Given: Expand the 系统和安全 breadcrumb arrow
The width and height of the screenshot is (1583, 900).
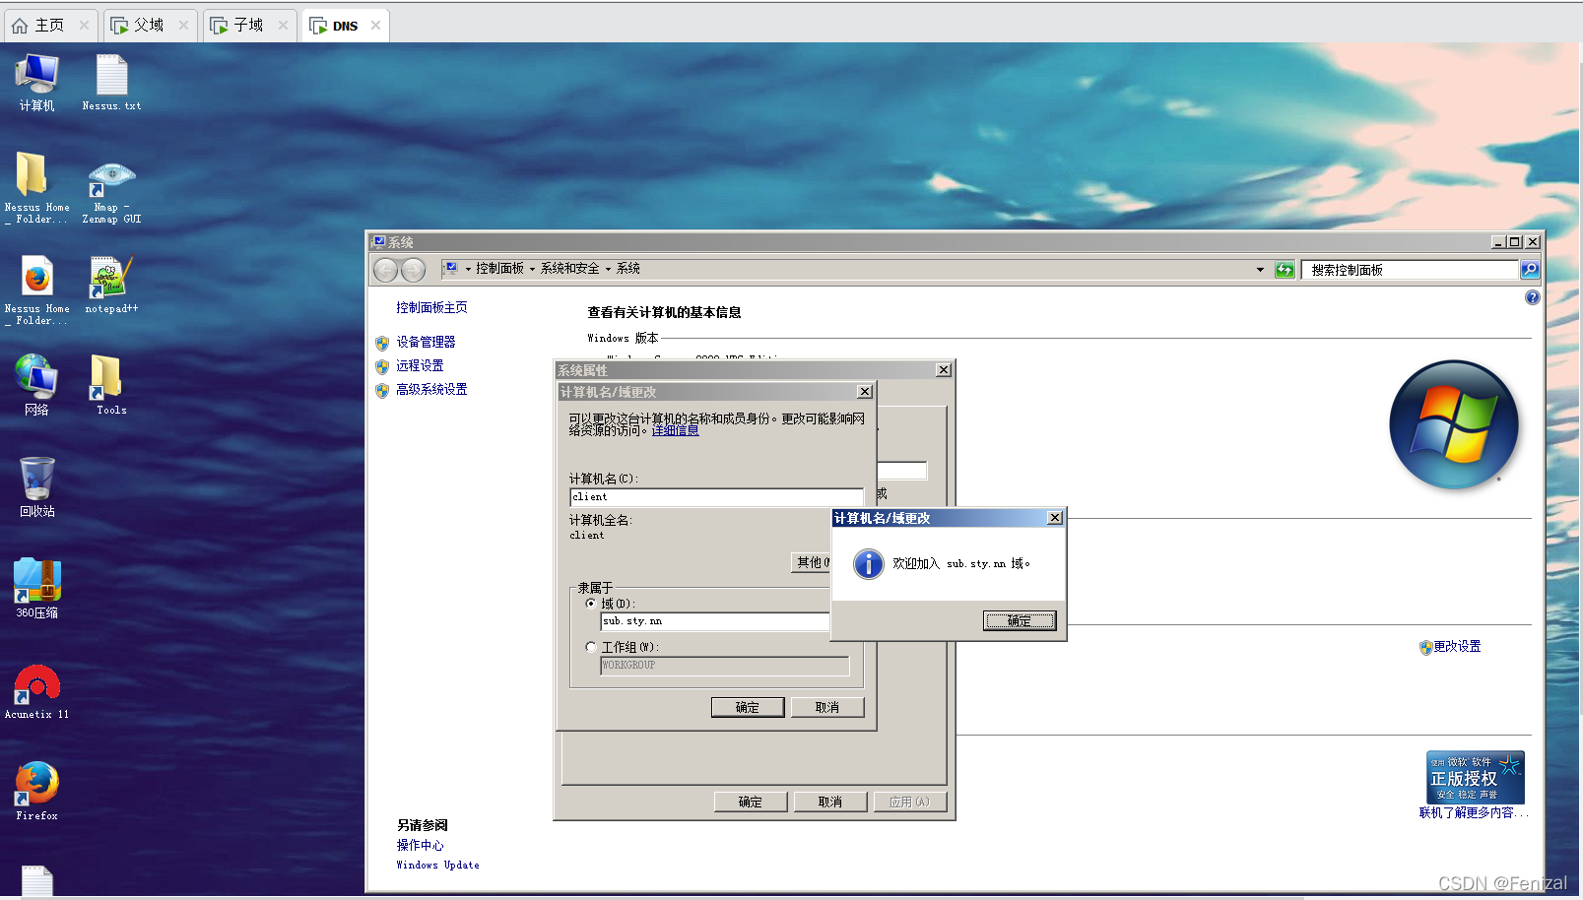Looking at the screenshot, I should coord(608,269).
